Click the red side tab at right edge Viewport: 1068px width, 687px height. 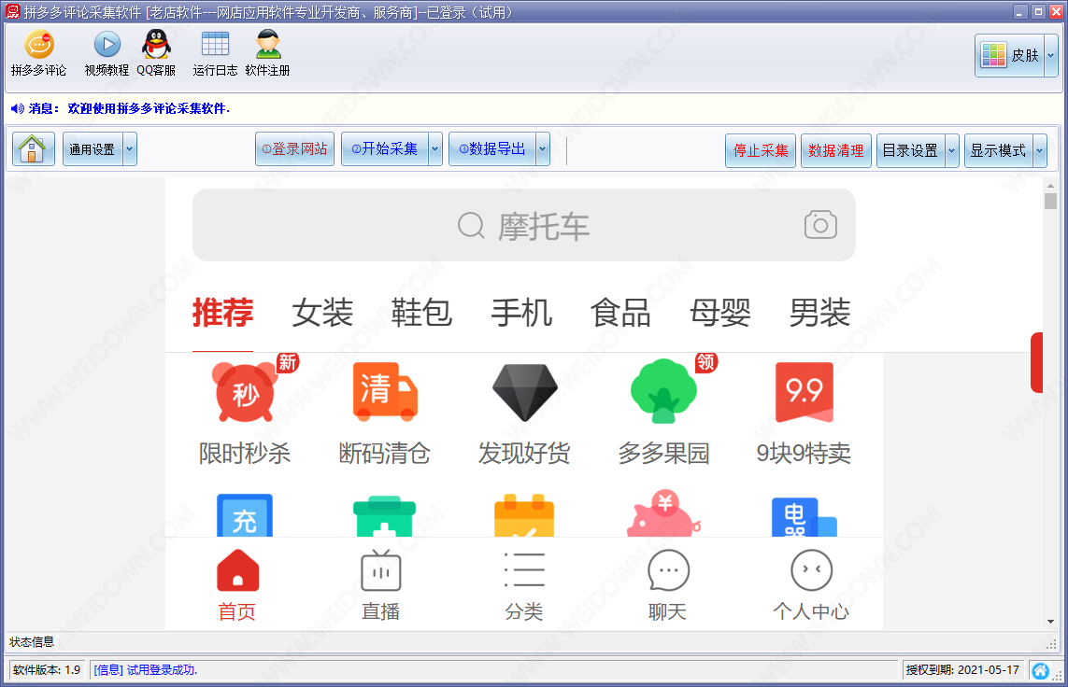(x=1036, y=362)
